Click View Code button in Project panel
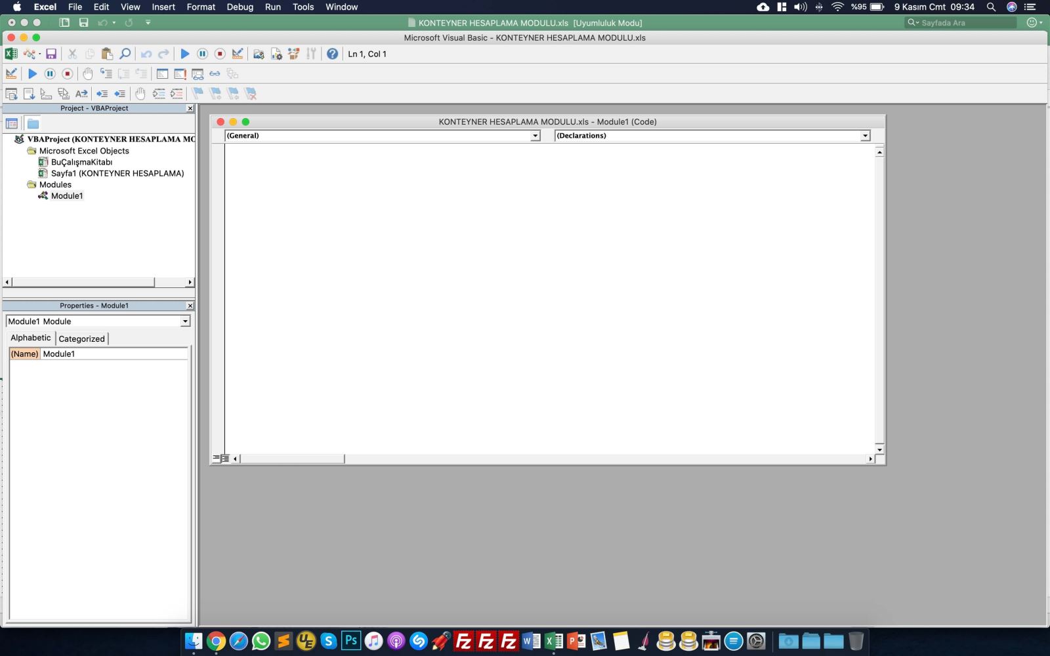 click(12, 123)
